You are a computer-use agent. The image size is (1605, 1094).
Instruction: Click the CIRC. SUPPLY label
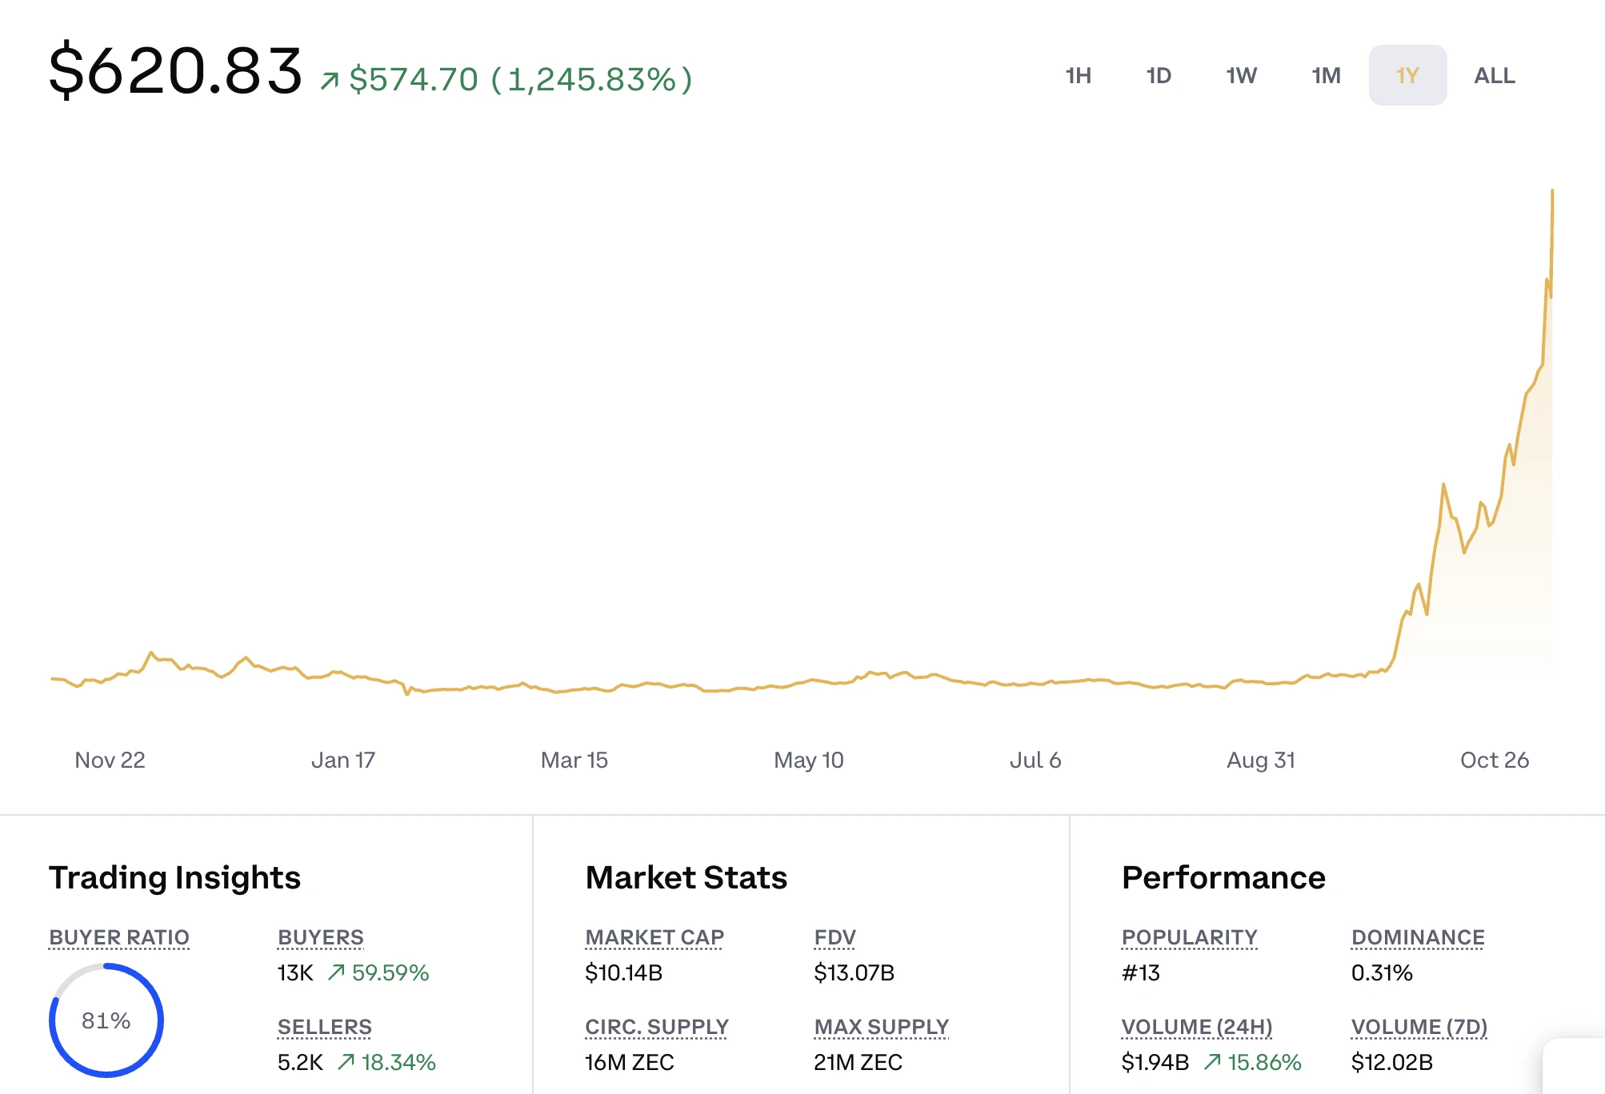[x=656, y=1026]
